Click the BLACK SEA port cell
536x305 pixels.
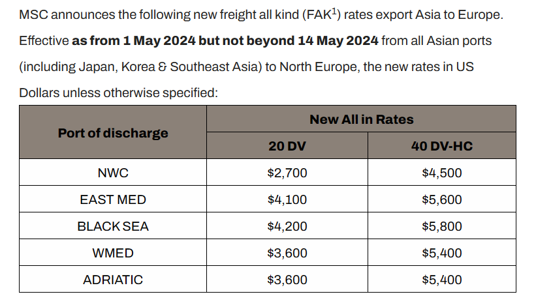[113, 226]
